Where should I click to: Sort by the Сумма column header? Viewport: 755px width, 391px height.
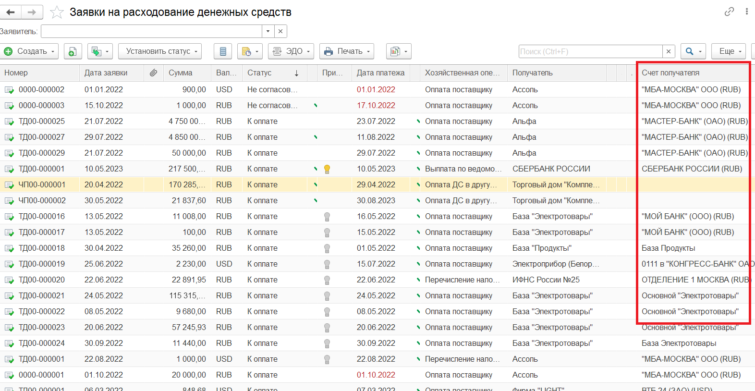(x=187, y=73)
